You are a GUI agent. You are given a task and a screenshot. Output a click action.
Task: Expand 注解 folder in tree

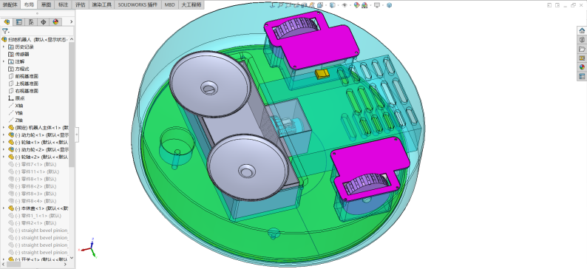(x=4, y=61)
